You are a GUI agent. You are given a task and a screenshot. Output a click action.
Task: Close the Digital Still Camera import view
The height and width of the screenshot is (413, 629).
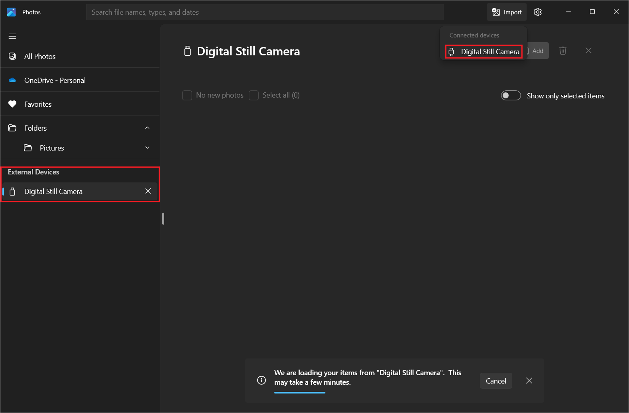pos(588,51)
